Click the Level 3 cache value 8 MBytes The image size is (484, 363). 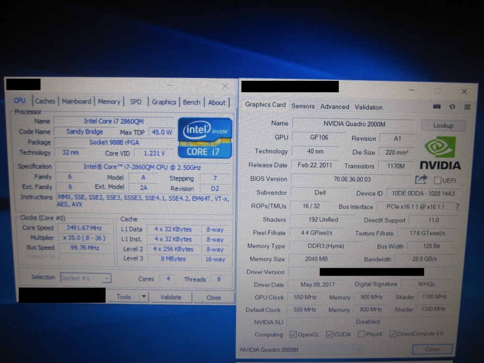[173, 259]
